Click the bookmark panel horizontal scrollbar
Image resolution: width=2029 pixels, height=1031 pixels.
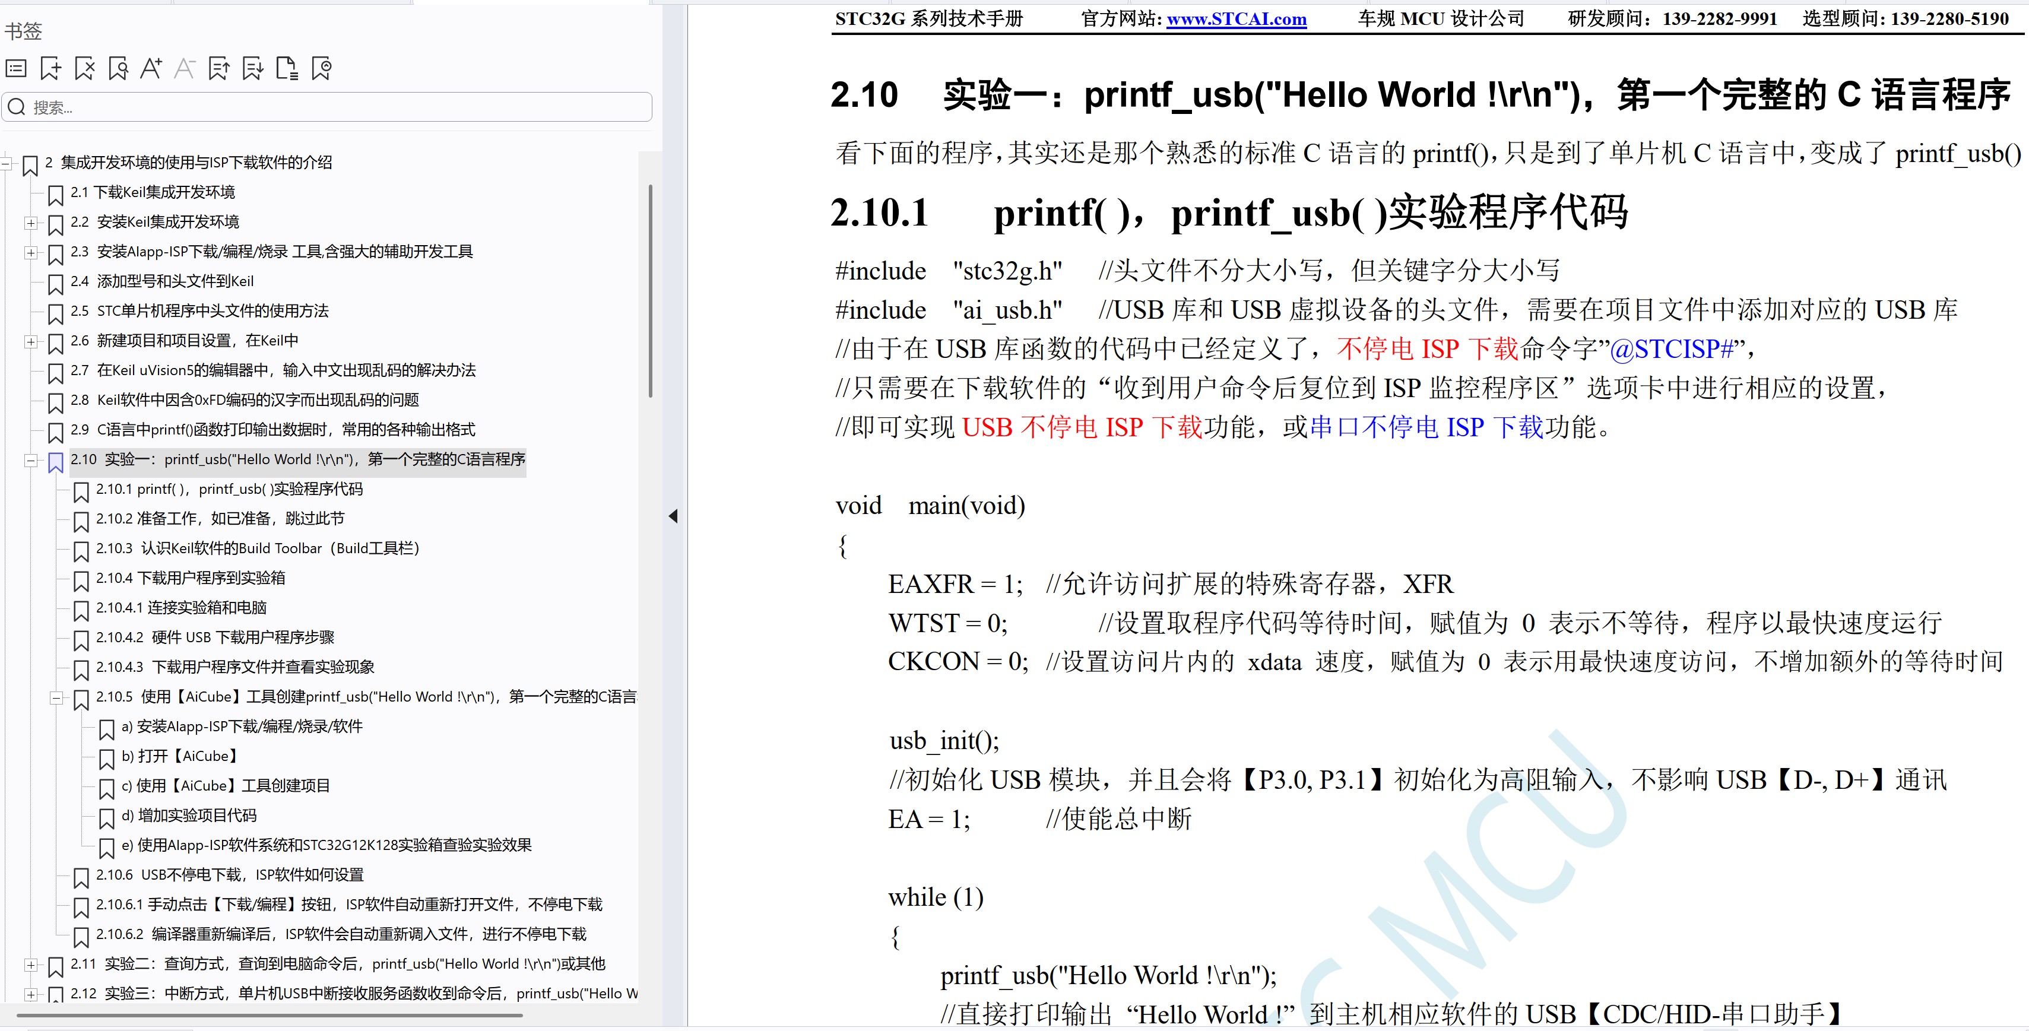click(270, 1015)
